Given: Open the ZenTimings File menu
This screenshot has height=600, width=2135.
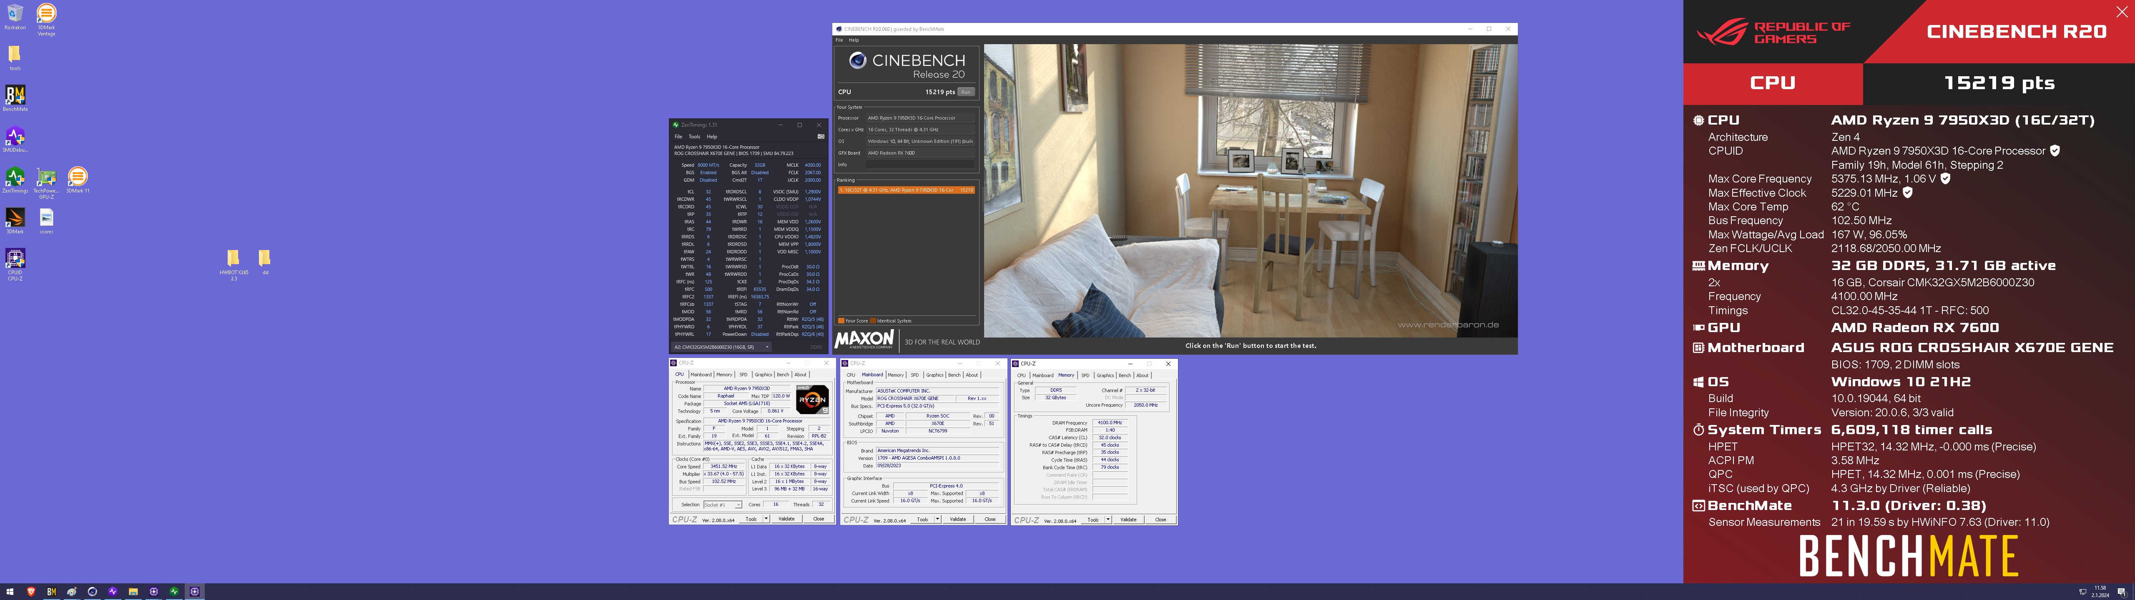Looking at the screenshot, I should click(678, 137).
